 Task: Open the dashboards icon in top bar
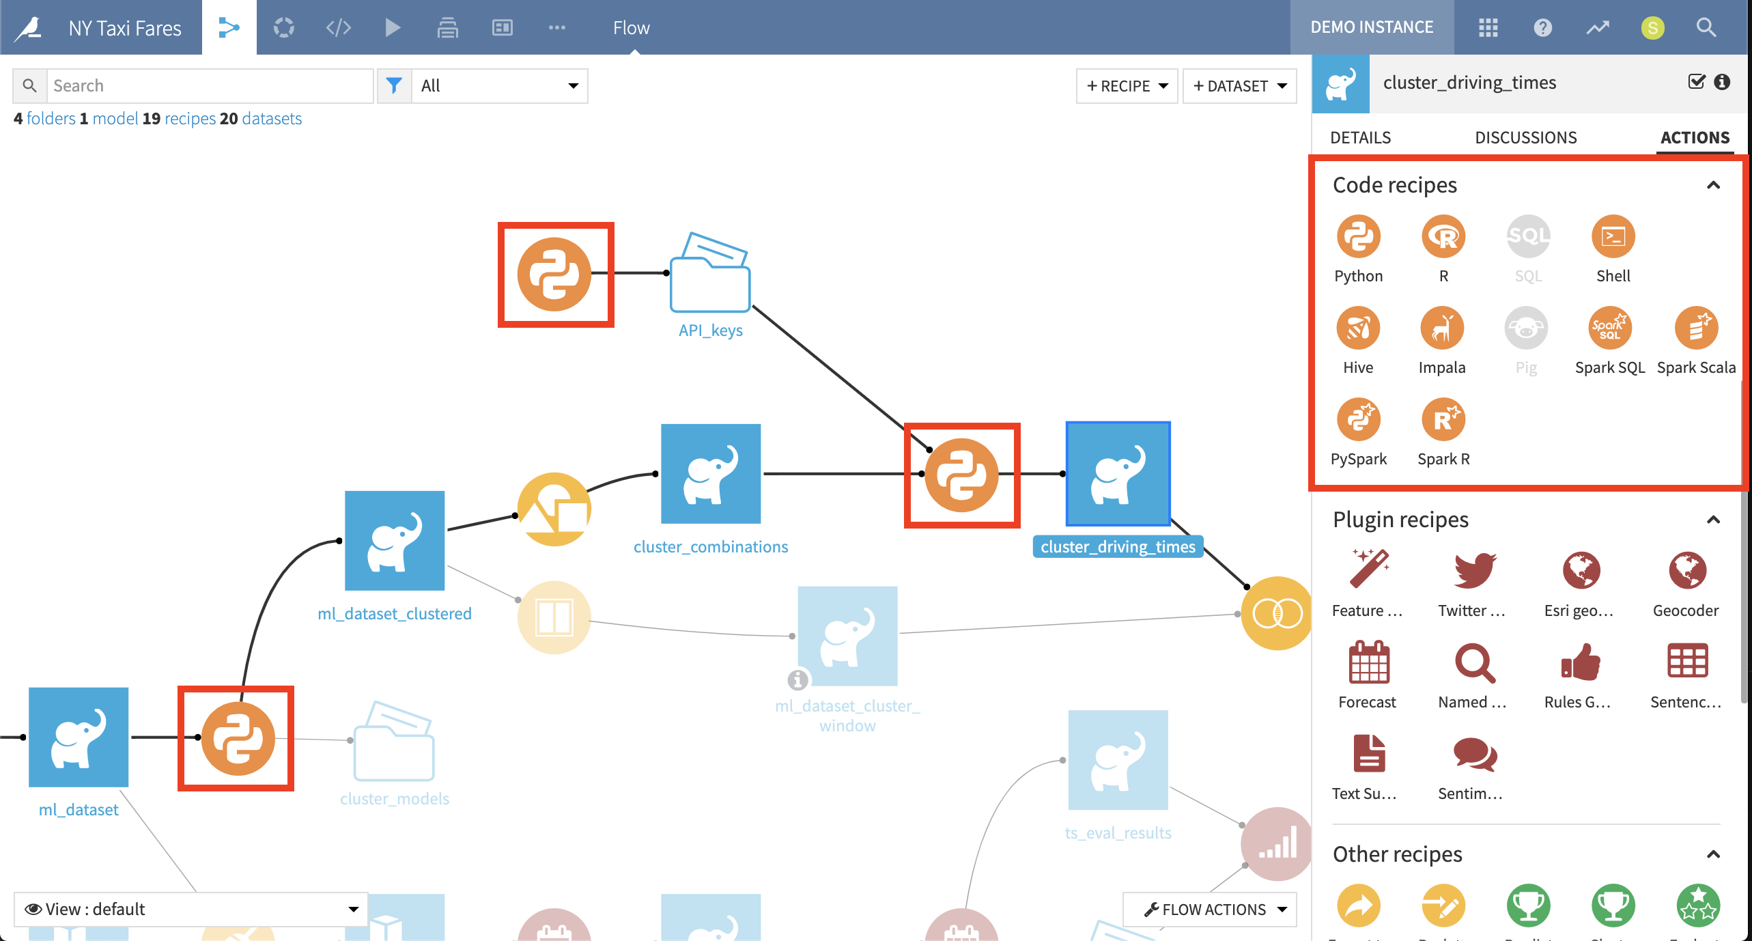coord(502,27)
